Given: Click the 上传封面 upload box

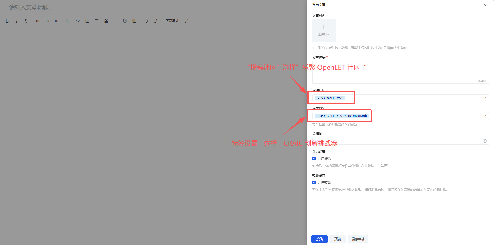Looking at the screenshot, I should pos(324,31).
